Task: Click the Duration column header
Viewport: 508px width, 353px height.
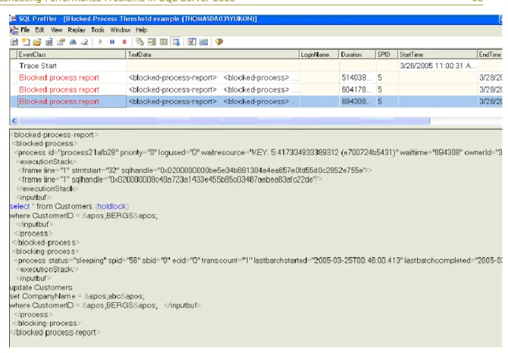Action: (x=357, y=55)
